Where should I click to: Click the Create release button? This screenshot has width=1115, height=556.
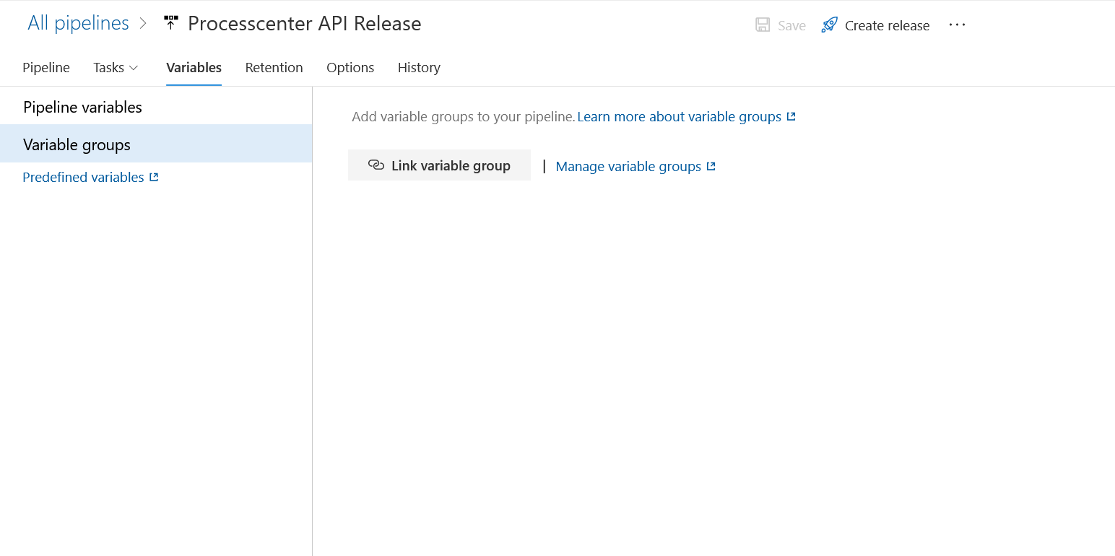(875, 25)
